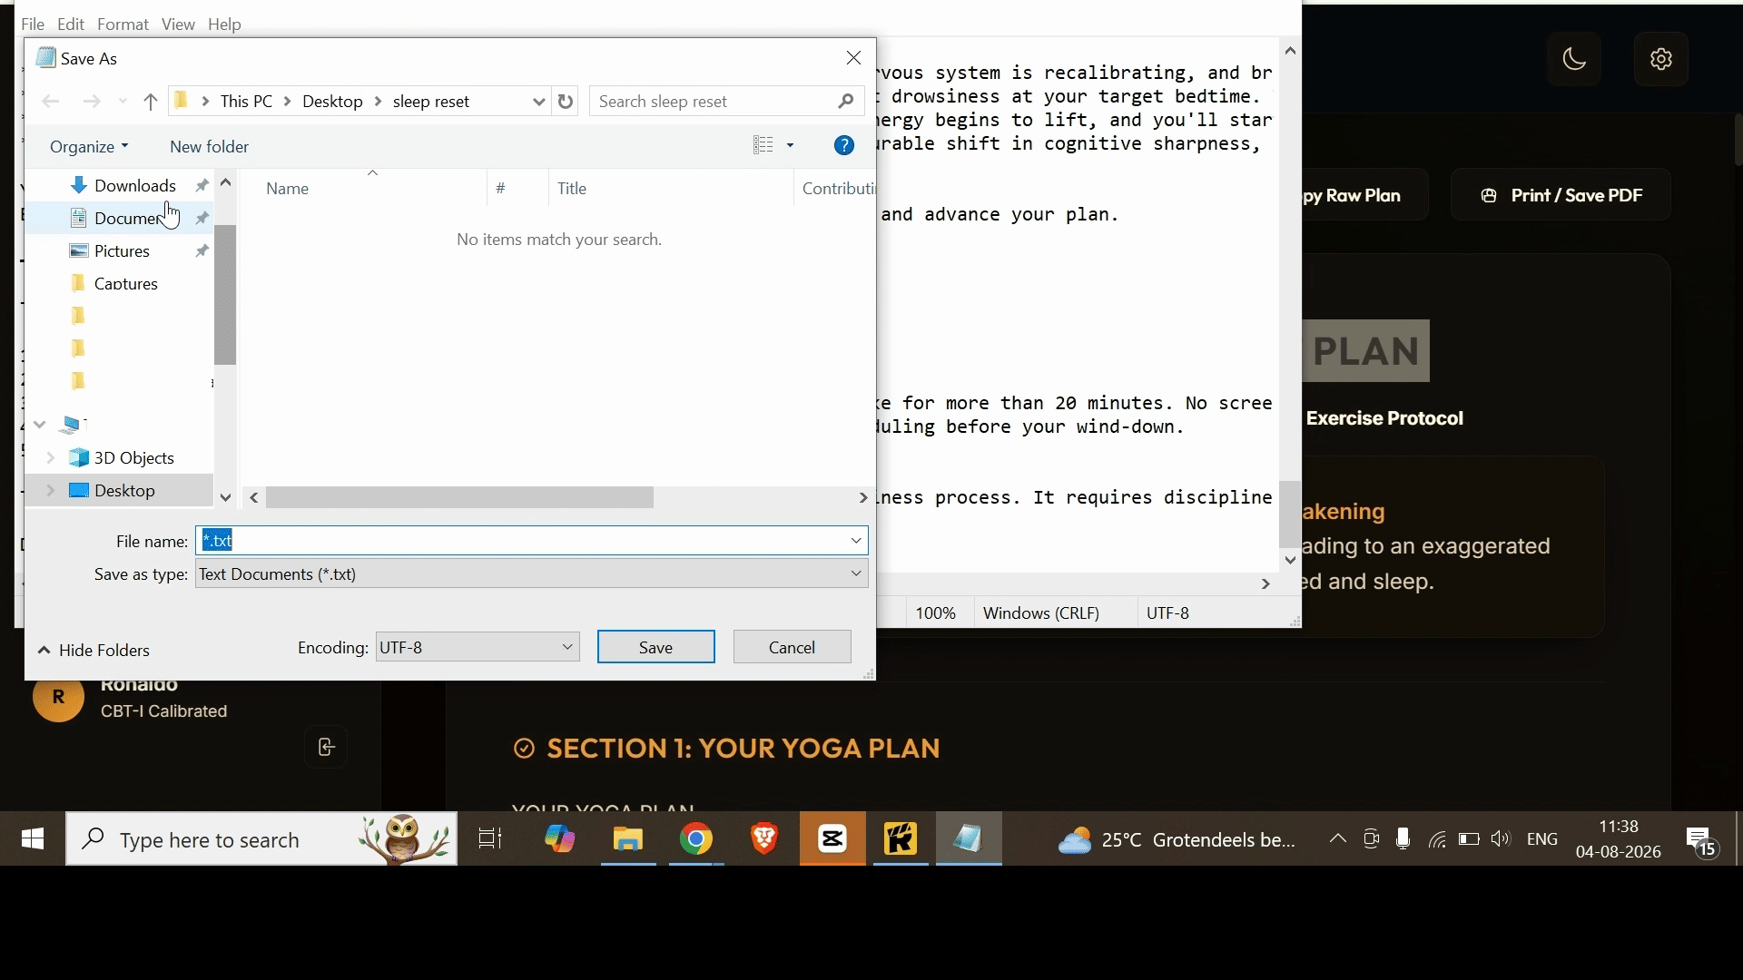
Task: Select Pictures in the navigation pane
Action: click(123, 250)
